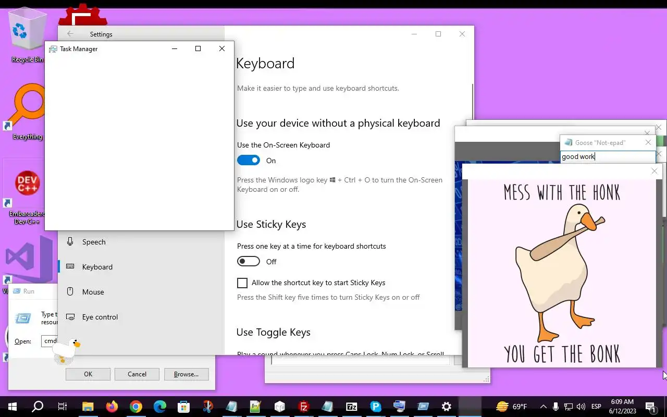Open Microsoft Edge from the taskbar
Viewport: 667px width, 417px height.
pos(159,407)
